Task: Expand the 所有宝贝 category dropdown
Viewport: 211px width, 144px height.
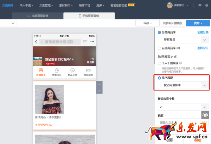Action: [185, 40]
